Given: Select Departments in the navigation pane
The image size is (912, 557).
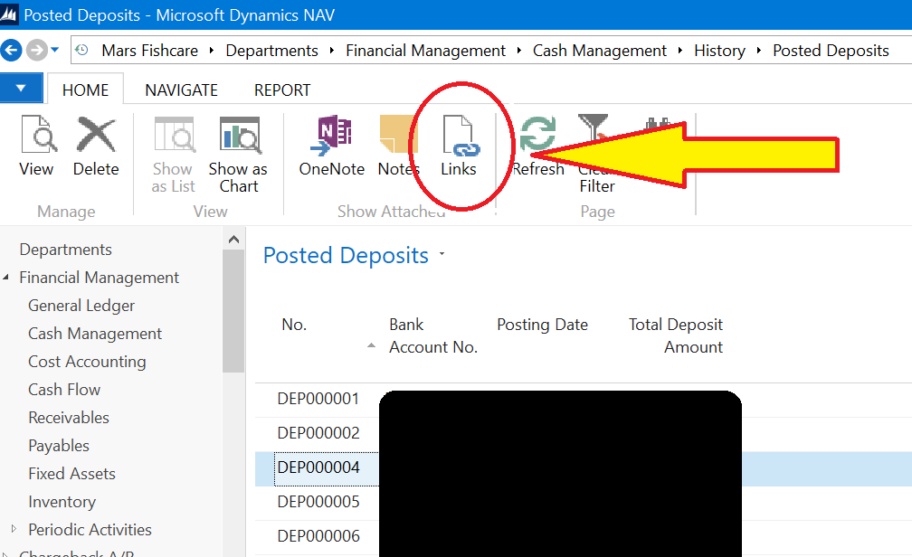Looking at the screenshot, I should (x=66, y=250).
